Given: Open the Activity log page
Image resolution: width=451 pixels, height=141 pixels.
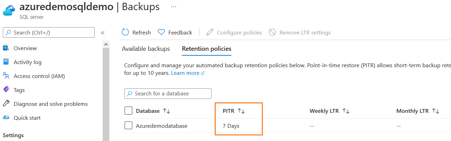Looking at the screenshot, I should click(x=27, y=62).
